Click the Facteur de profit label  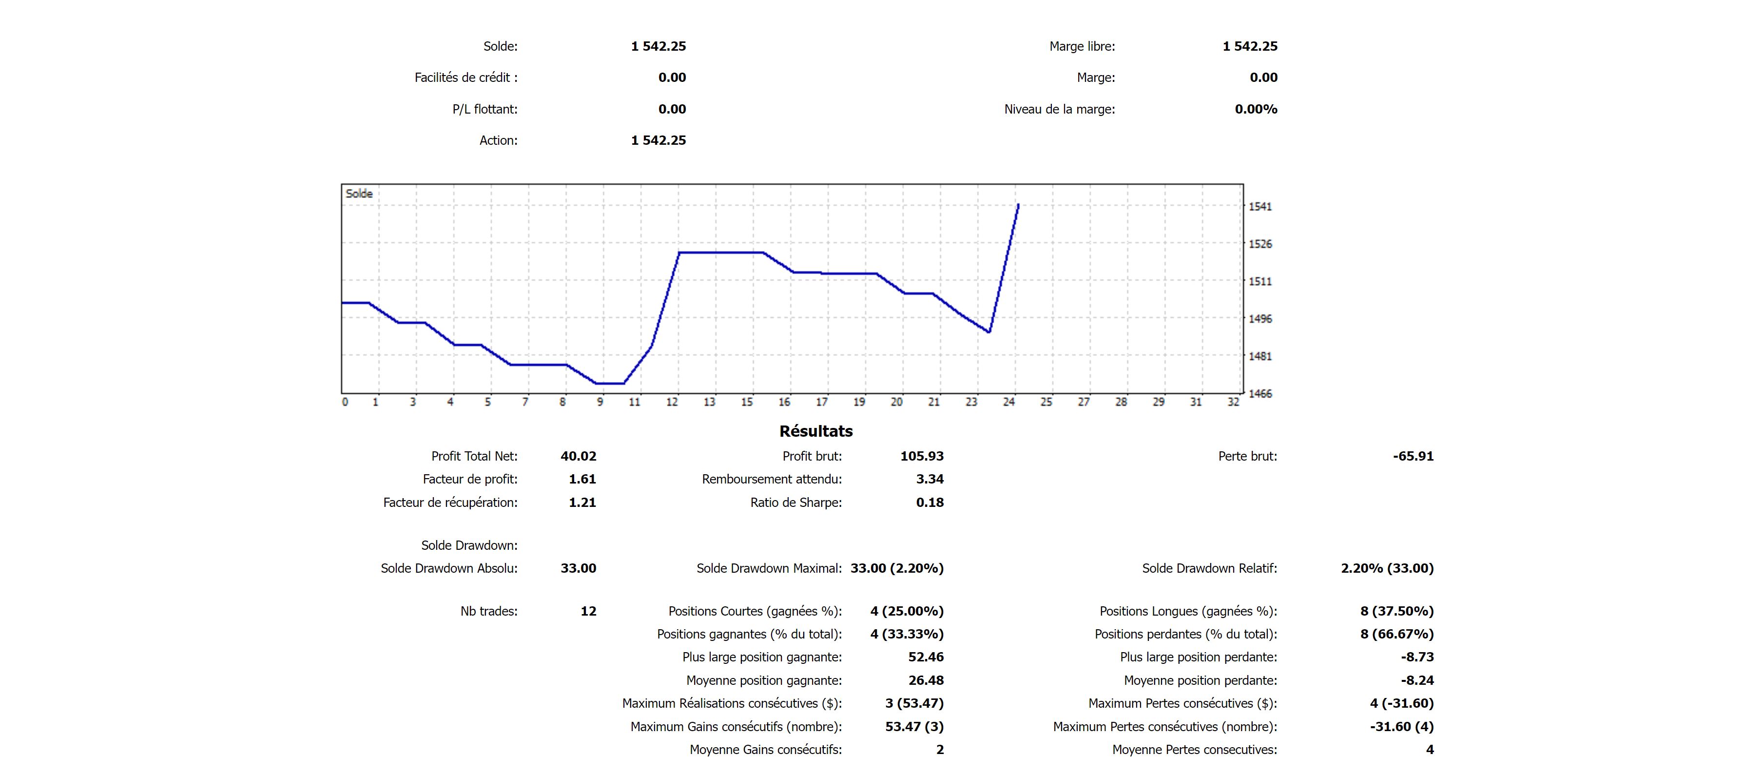(x=469, y=479)
